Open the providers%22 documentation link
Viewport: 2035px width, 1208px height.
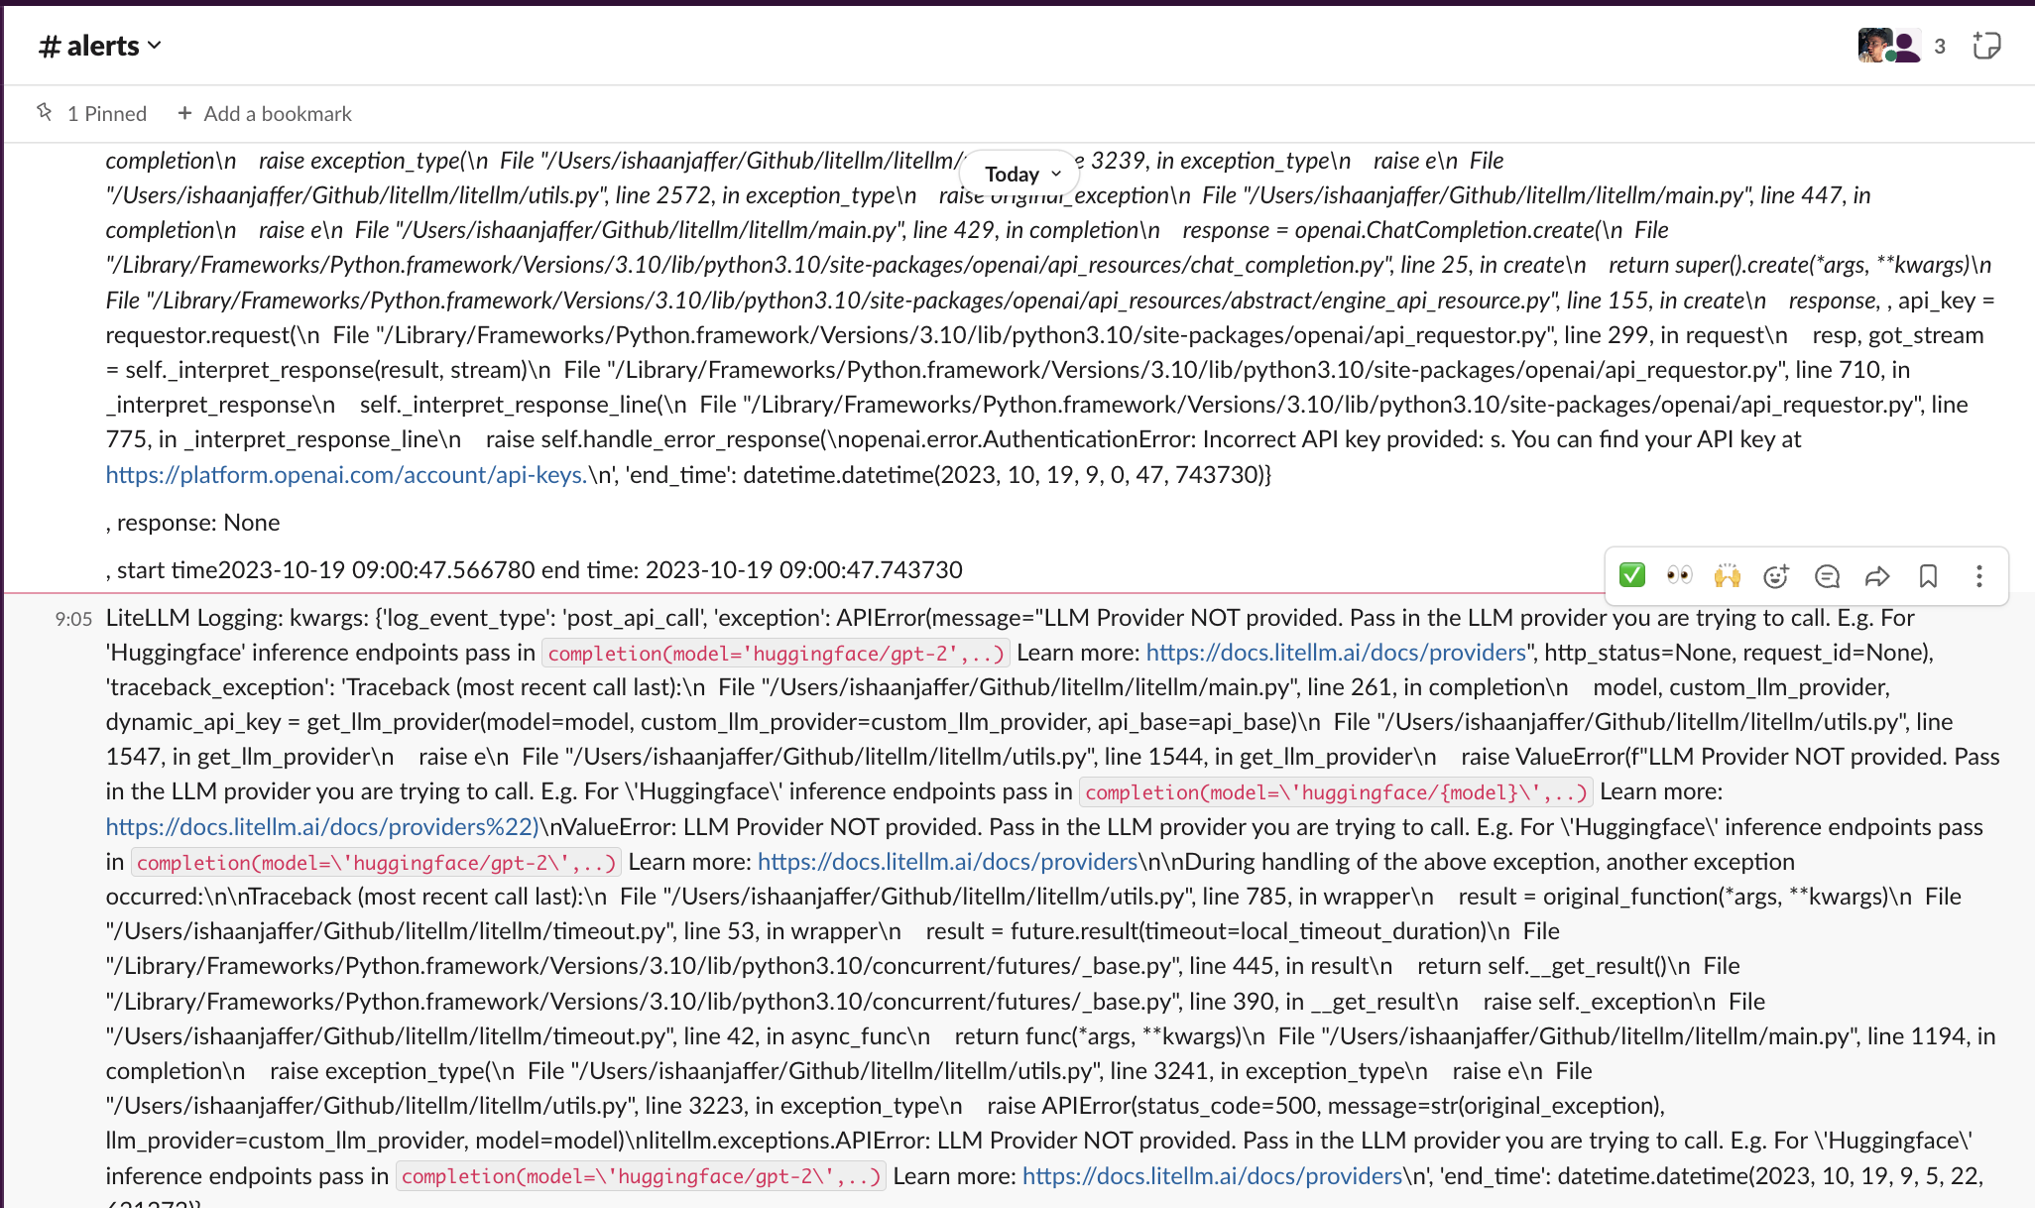321,827
